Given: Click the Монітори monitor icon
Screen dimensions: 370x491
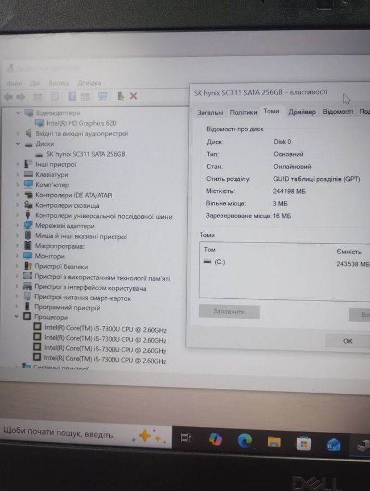Looking at the screenshot, I should coord(27,255).
